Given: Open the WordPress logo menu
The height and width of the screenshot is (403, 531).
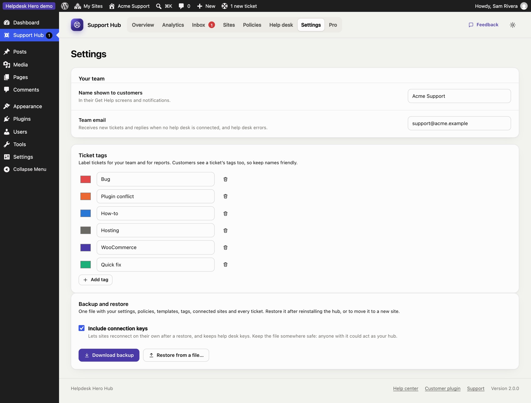Looking at the screenshot, I should pyautogui.click(x=65, y=6).
